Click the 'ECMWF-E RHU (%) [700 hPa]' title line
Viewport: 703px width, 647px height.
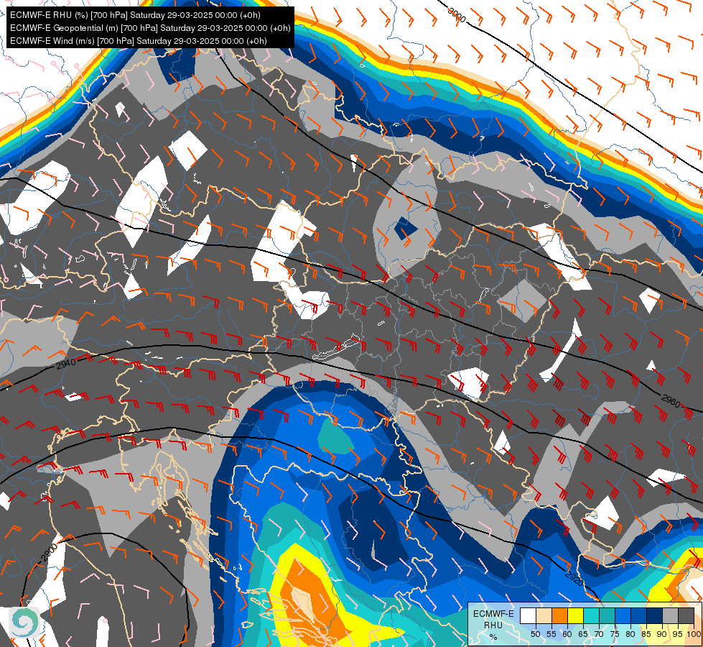pos(135,15)
